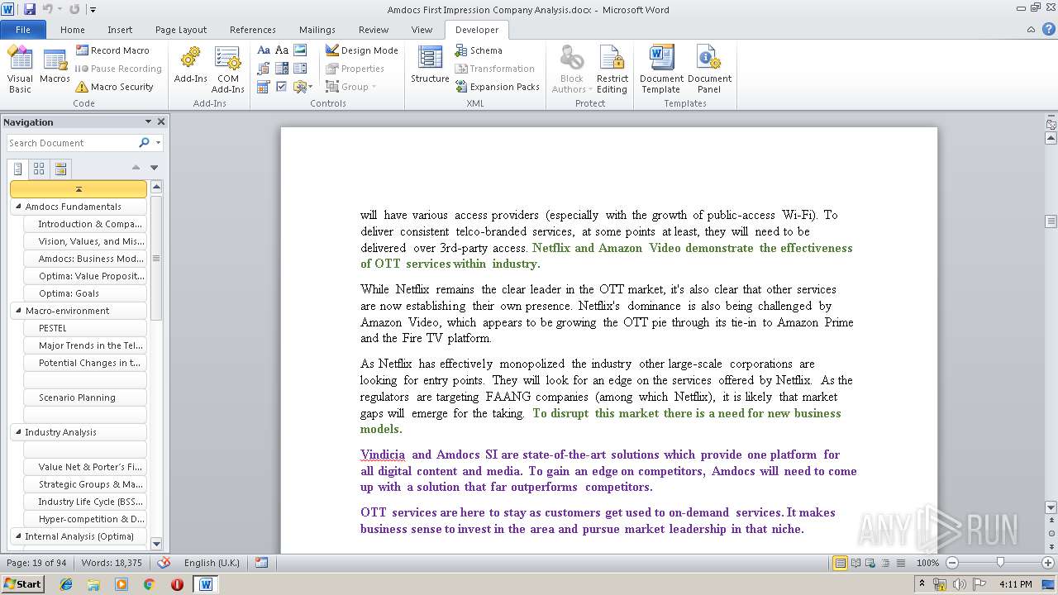Go to Industry Life Cycle heading
The image size is (1058, 595).
tap(86, 502)
